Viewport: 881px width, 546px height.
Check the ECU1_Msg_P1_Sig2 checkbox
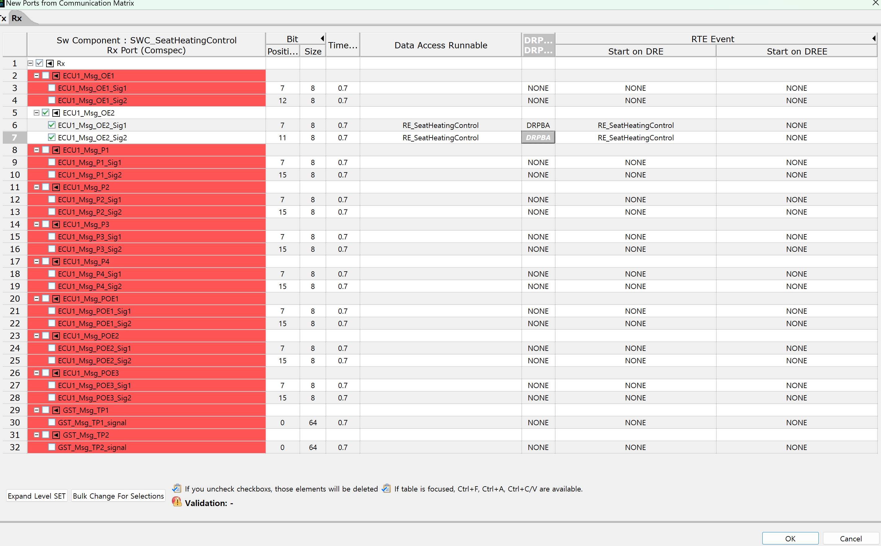click(52, 174)
